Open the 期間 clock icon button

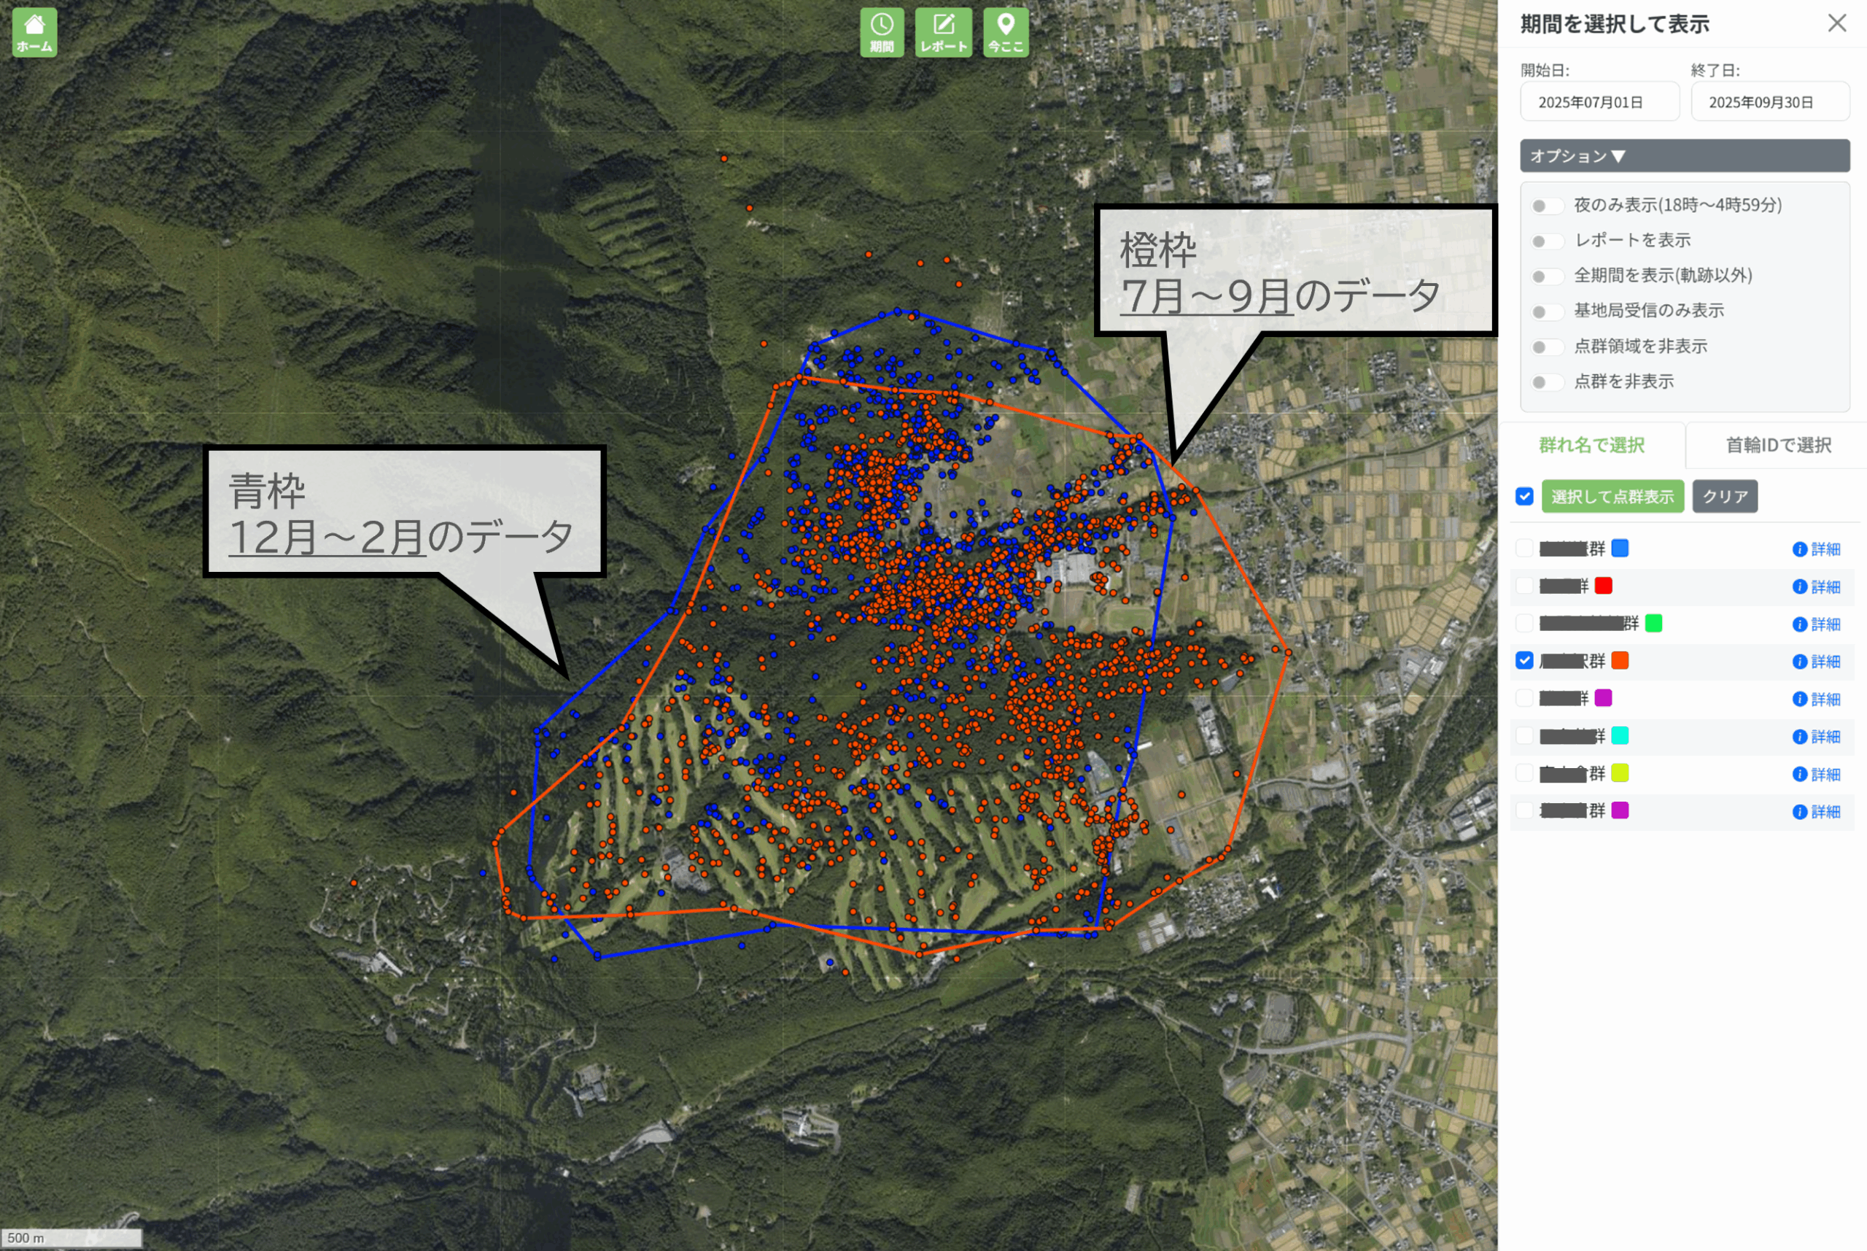pyautogui.click(x=881, y=33)
